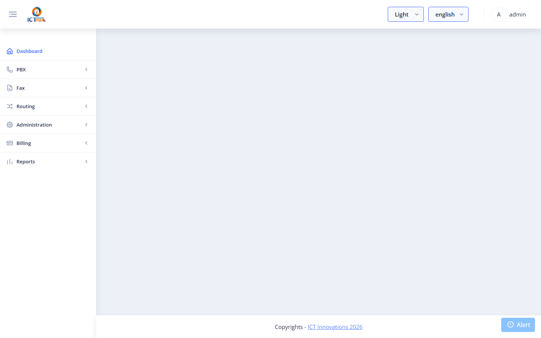Image resolution: width=541 pixels, height=338 pixels.
Task: Toggle the hamburger sidebar menu icon
Action: [13, 14]
